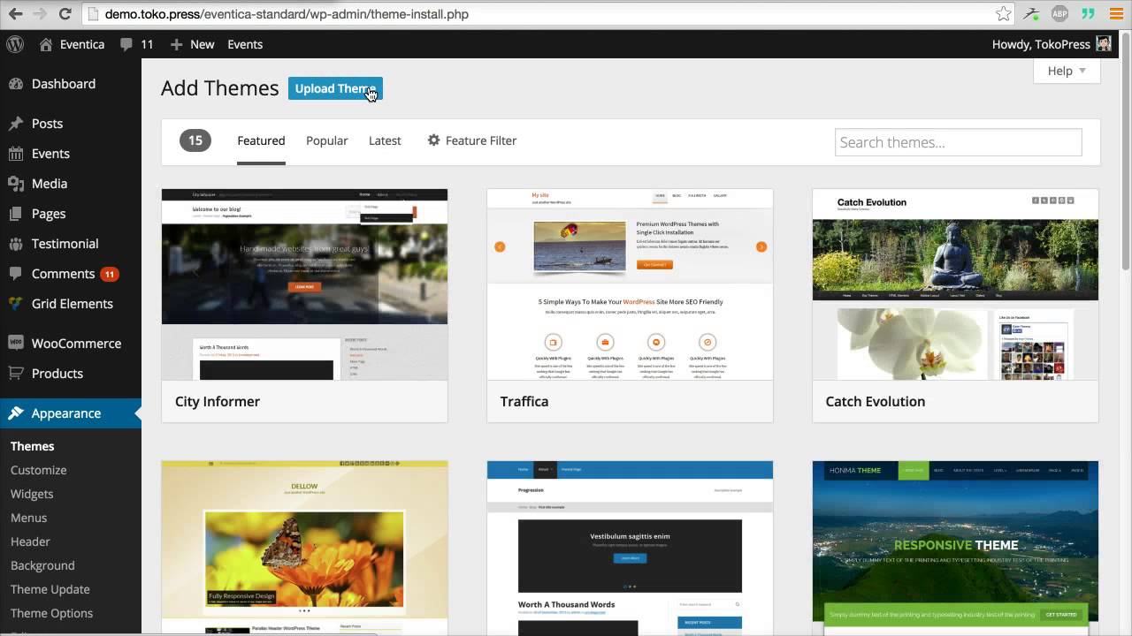Open the Theme Options submenu item

[51, 613]
